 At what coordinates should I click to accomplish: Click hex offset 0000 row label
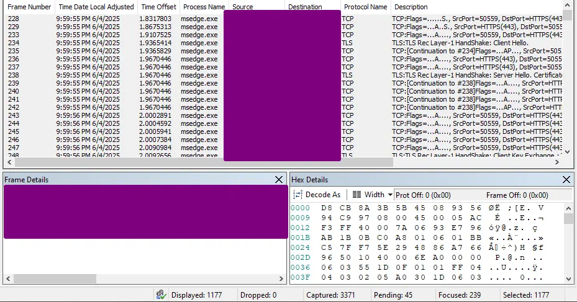tap(300, 208)
